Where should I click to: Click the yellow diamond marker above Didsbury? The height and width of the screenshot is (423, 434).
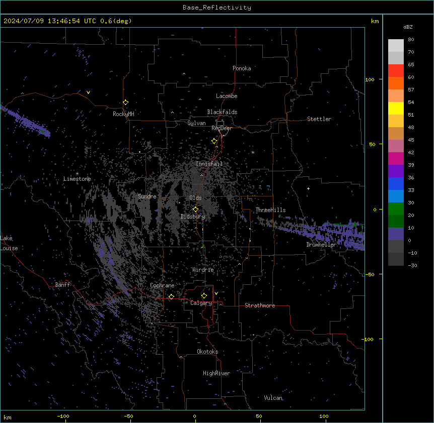click(x=195, y=209)
